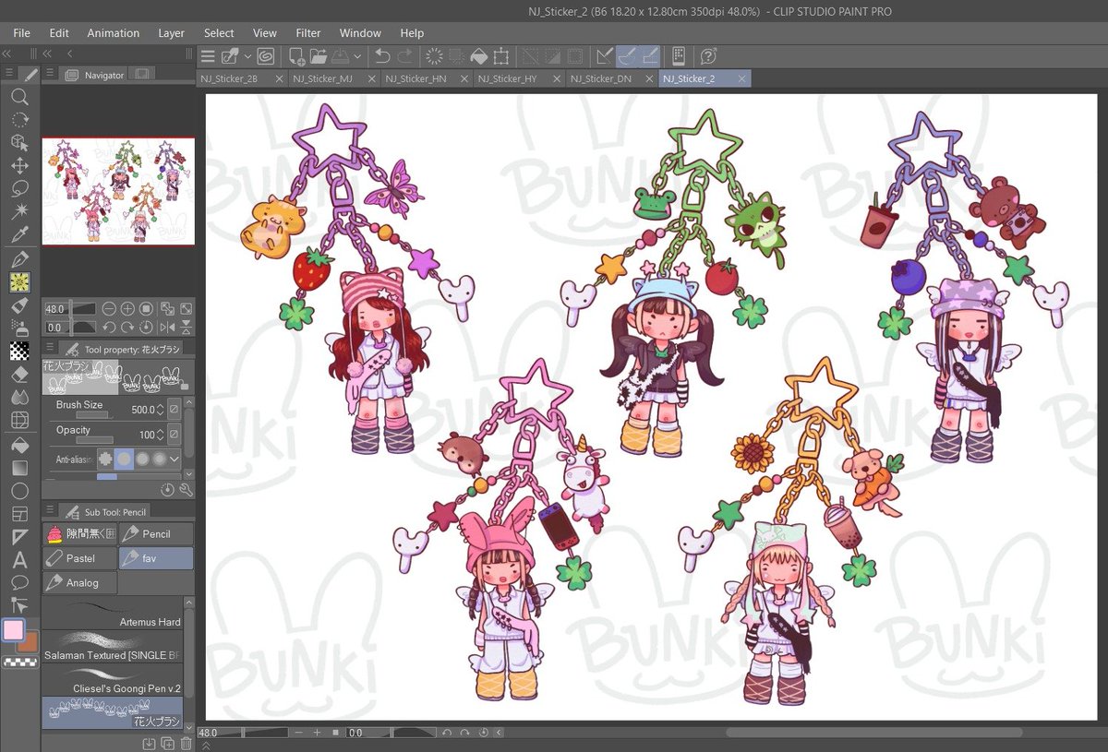The image size is (1108, 752).
Task: Open the Filter menu
Action: pyautogui.click(x=308, y=32)
